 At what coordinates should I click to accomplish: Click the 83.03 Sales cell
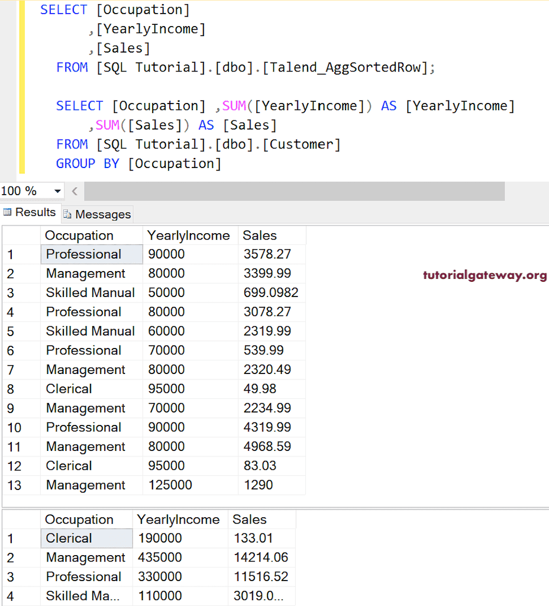[x=272, y=466]
